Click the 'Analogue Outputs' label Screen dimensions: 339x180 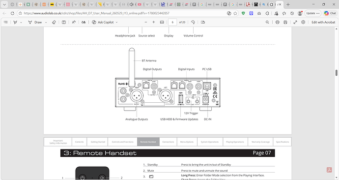(x=137, y=119)
